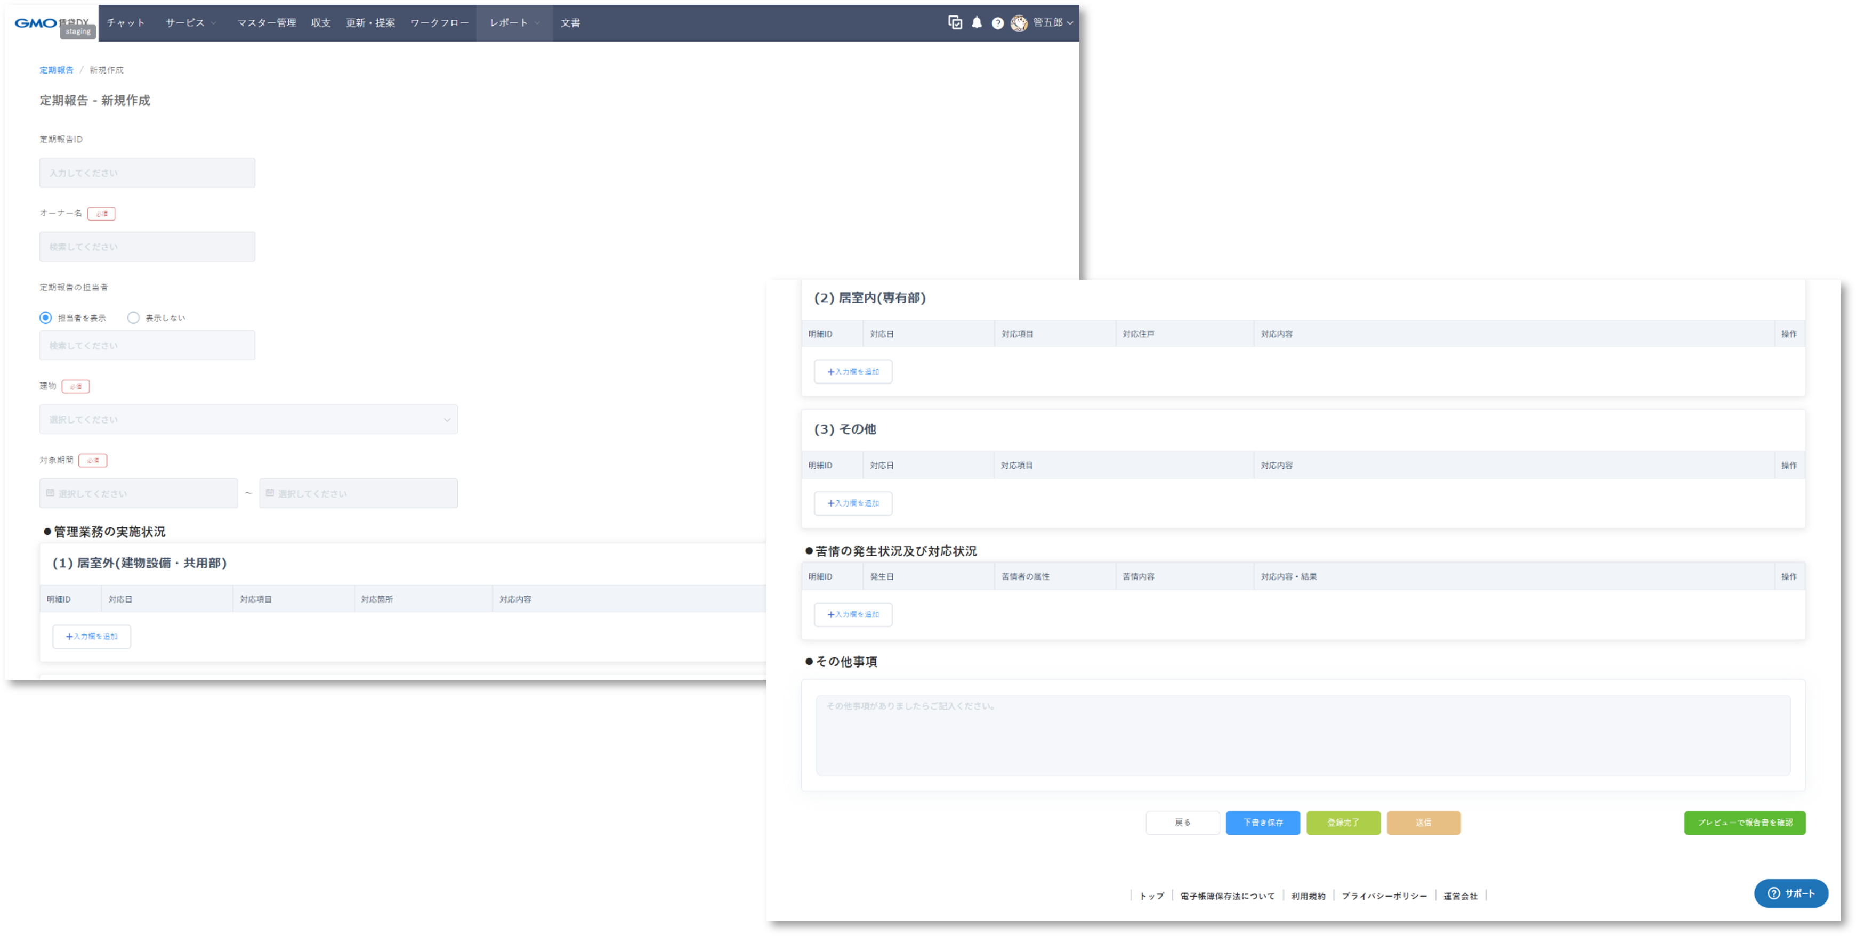
Task: Click the 定期報告 breadcrumb link
Action: click(x=56, y=70)
